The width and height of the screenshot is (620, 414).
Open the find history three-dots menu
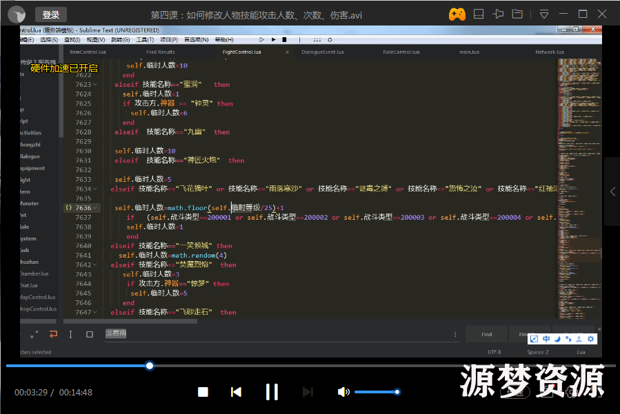(x=455, y=334)
